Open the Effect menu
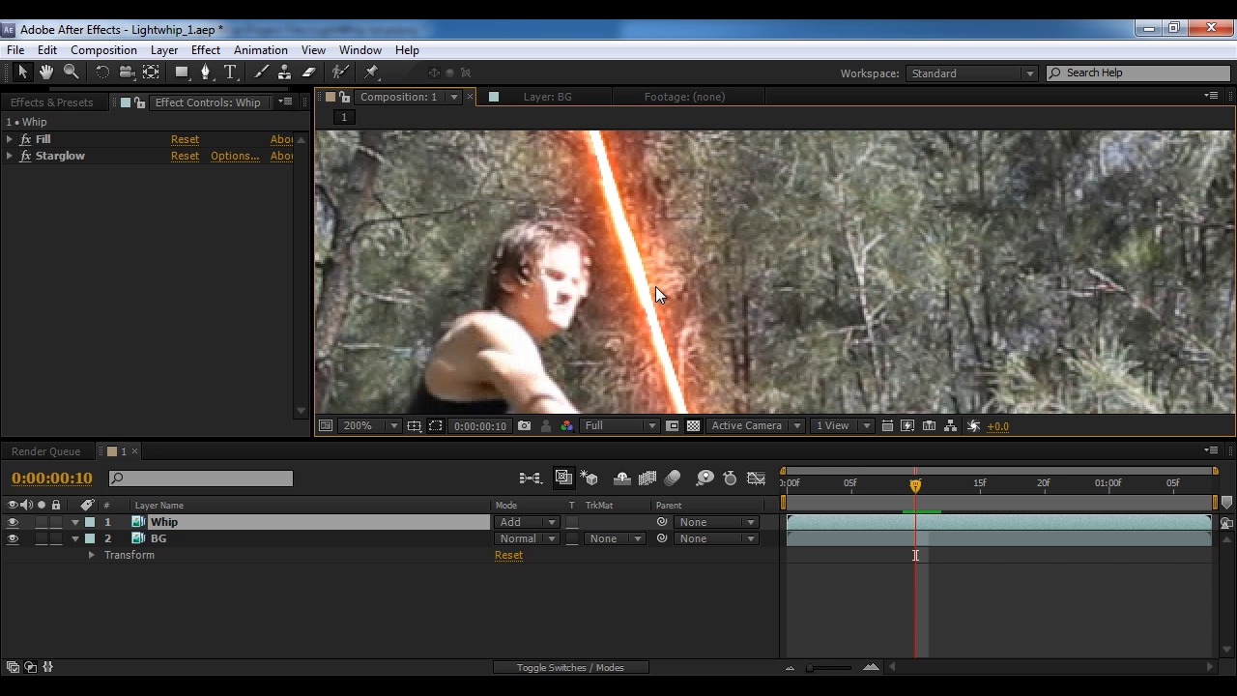1237x696 pixels. (x=206, y=50)
